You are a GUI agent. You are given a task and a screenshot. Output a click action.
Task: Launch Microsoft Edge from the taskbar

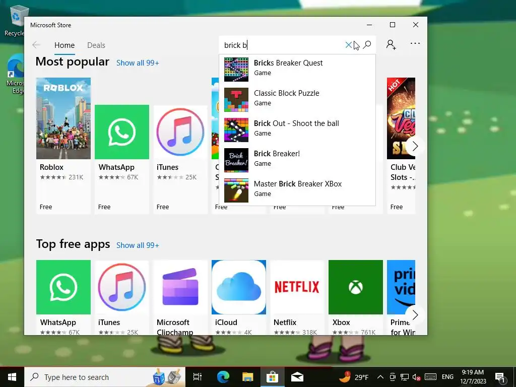223,377
